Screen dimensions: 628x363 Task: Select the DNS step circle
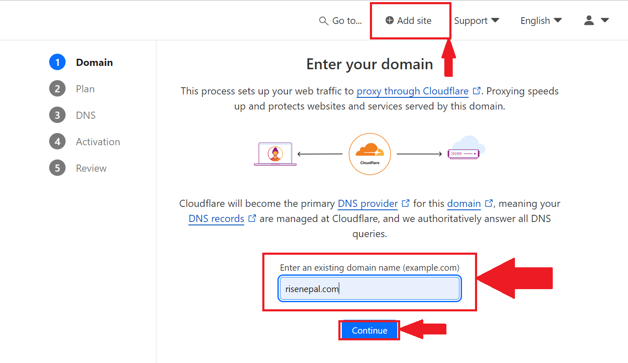[57, 115]
